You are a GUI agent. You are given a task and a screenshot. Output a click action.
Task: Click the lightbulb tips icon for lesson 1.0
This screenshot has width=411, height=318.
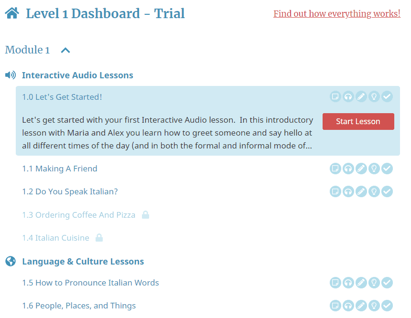(x=374, y=96)
